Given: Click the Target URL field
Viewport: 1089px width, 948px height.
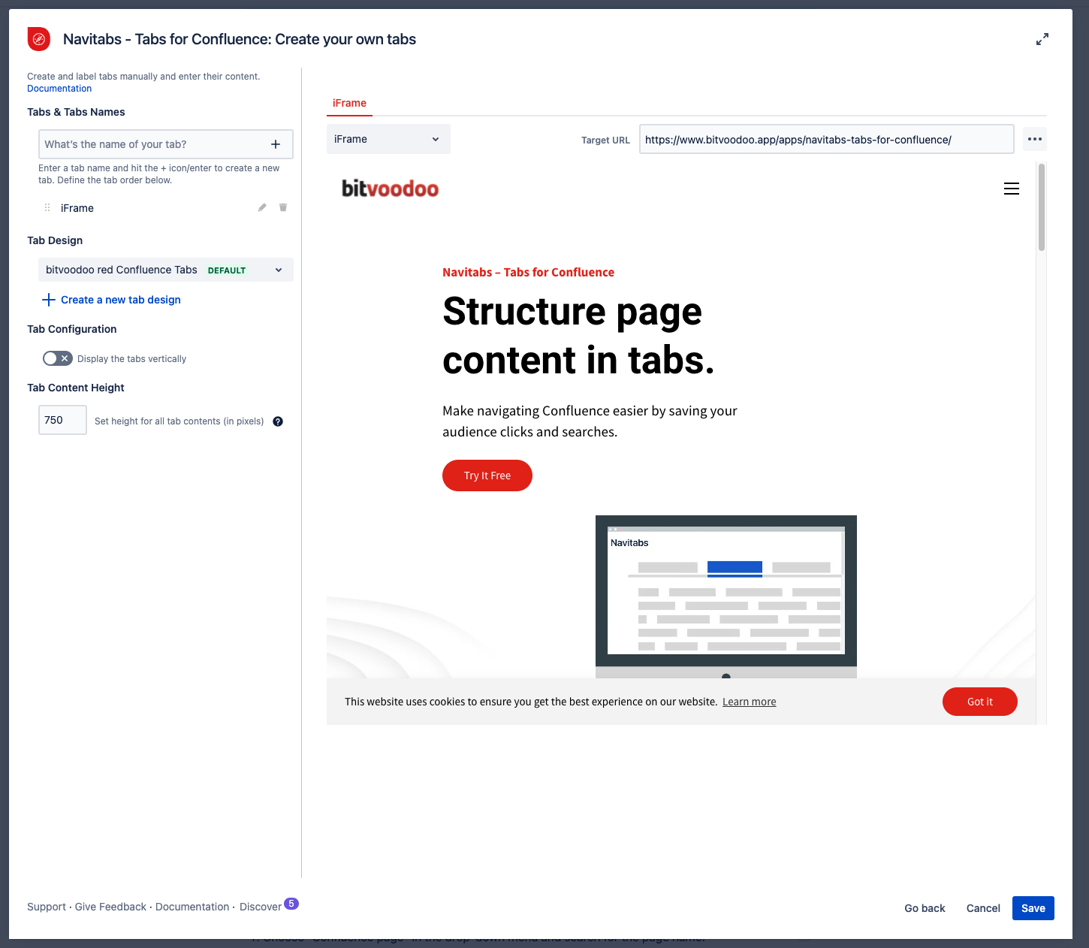Looking at the screenshot, I should point(827,139).
